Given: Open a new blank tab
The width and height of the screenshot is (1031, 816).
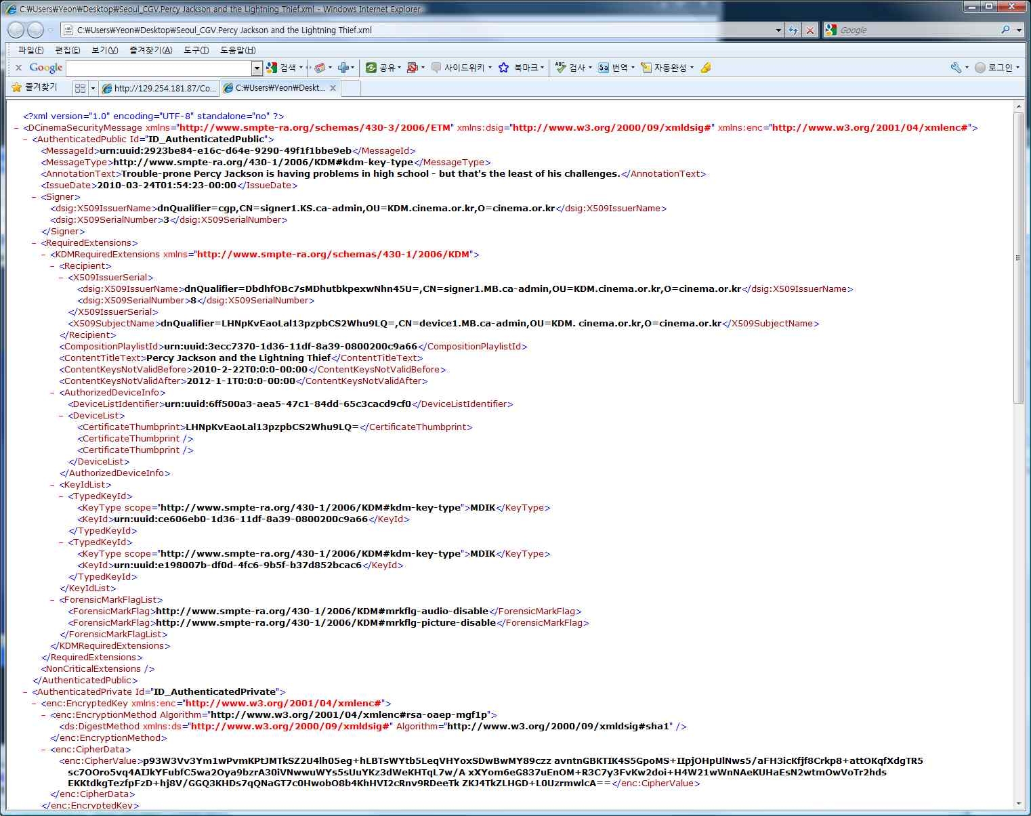Looking at the screenshot, I should 350,88.
